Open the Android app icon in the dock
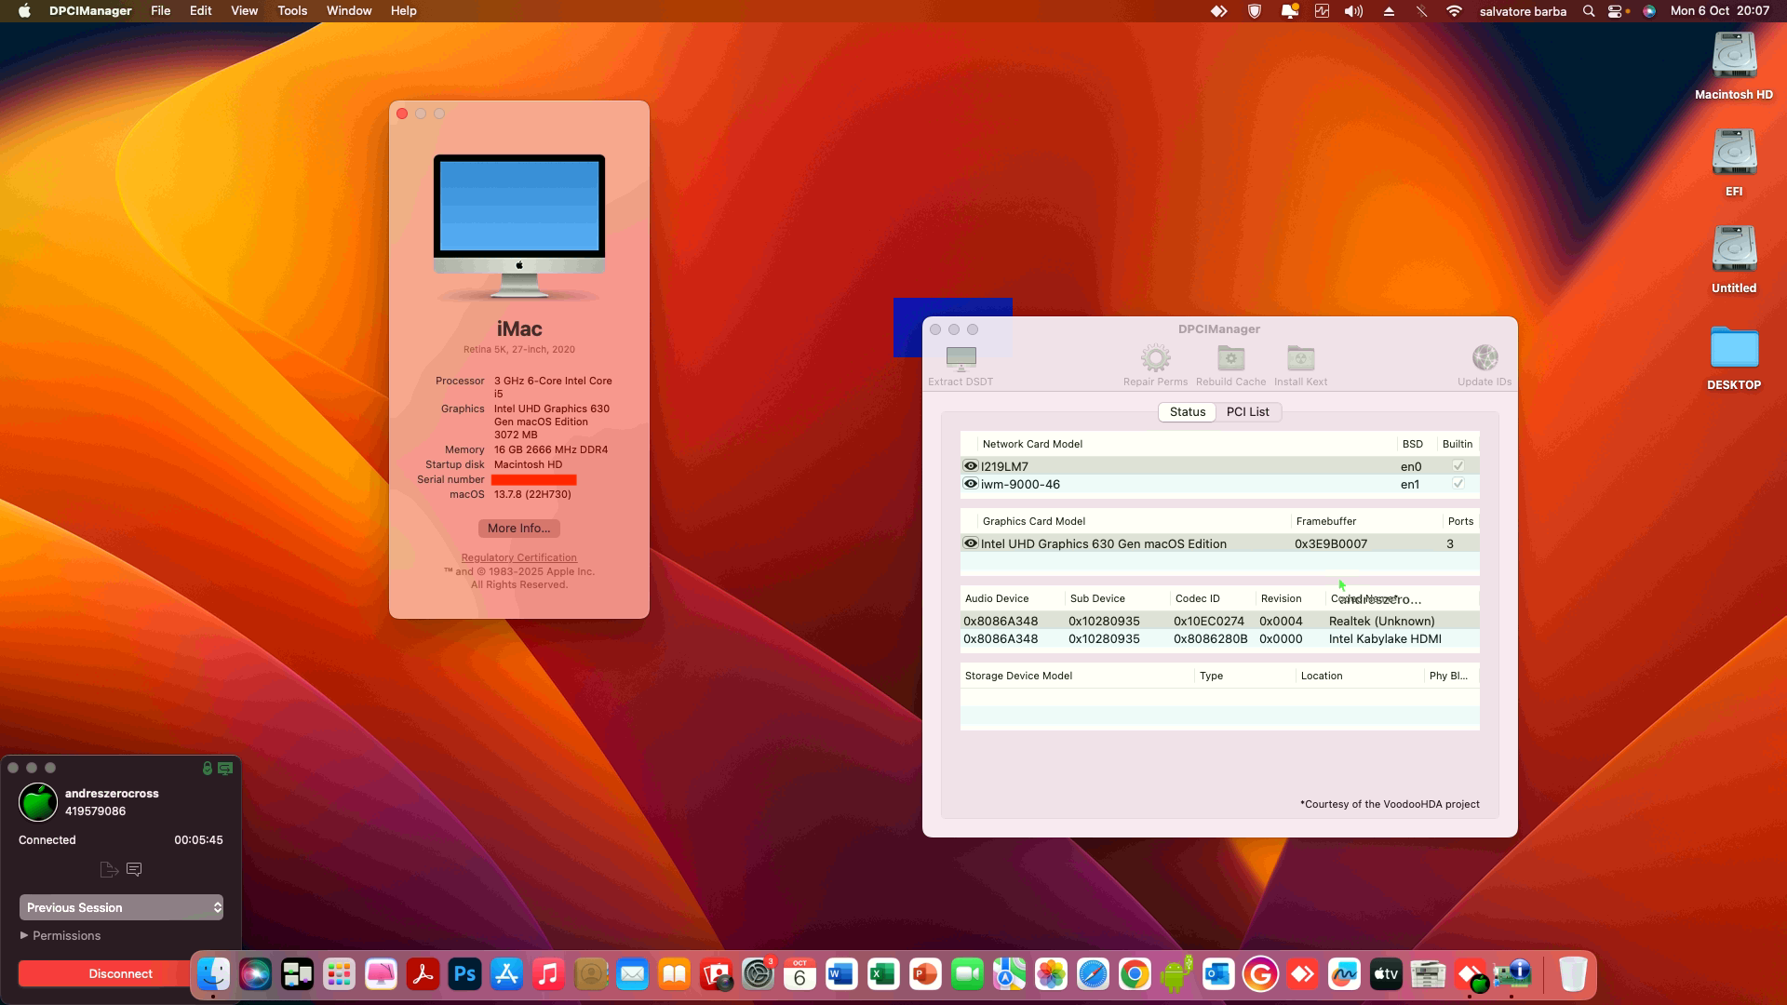 coord(1176,974)
